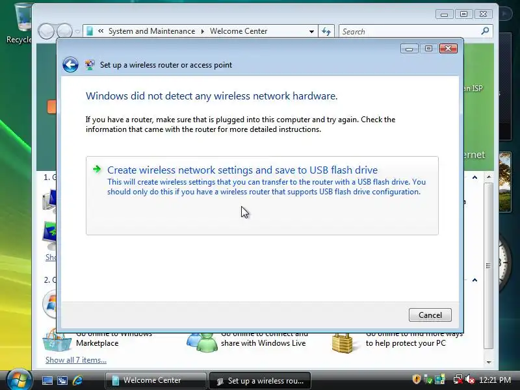Click the muted volume tray icon
The height and width of the screenshot is (390, 520).
click(x=470, y=380)
